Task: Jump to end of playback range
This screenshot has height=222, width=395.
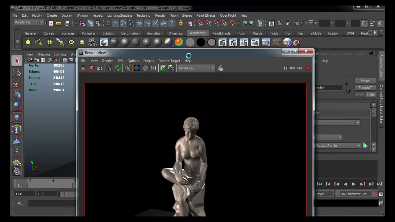Action: tap(380, 184)
